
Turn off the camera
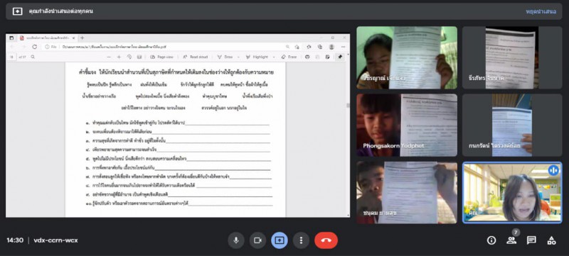click(x=257, y=240)
